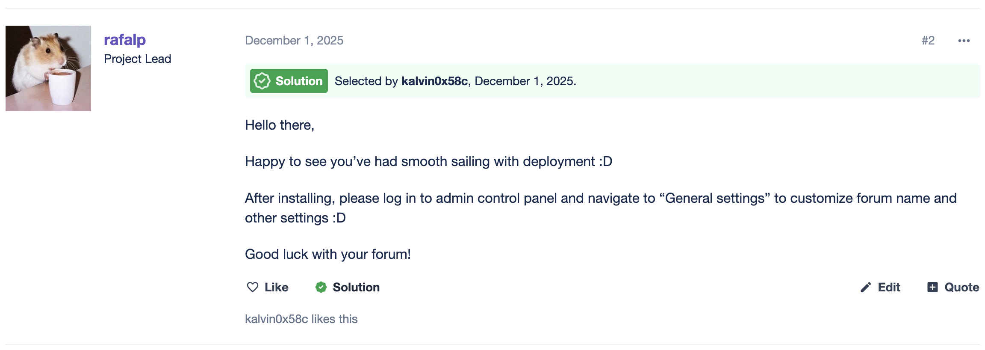Viewport: 985px width, 350px height.
Task: Open the #2 post permalink
Action: coord(928,41)
